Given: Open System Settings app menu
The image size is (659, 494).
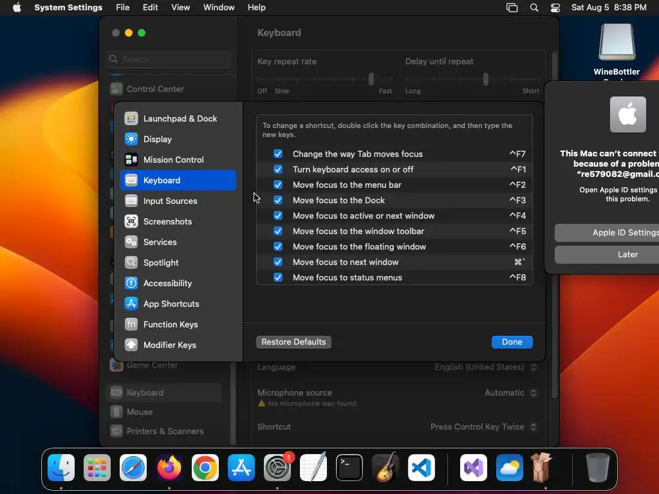Looking at the screenshot, I should [x=68, y=8].
